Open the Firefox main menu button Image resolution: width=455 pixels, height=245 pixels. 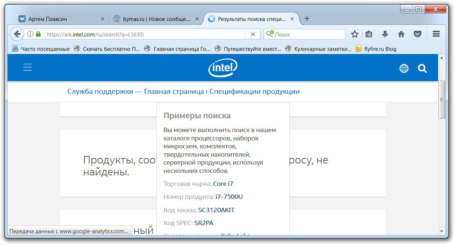(x=436, y=34)
